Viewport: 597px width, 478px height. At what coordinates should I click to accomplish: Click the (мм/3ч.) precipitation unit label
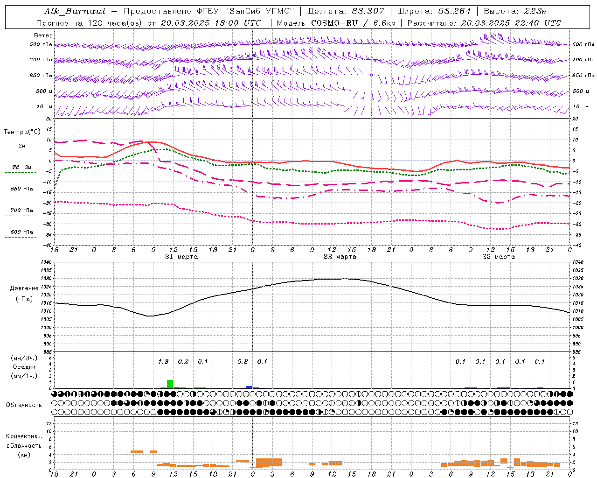(24, 358)
